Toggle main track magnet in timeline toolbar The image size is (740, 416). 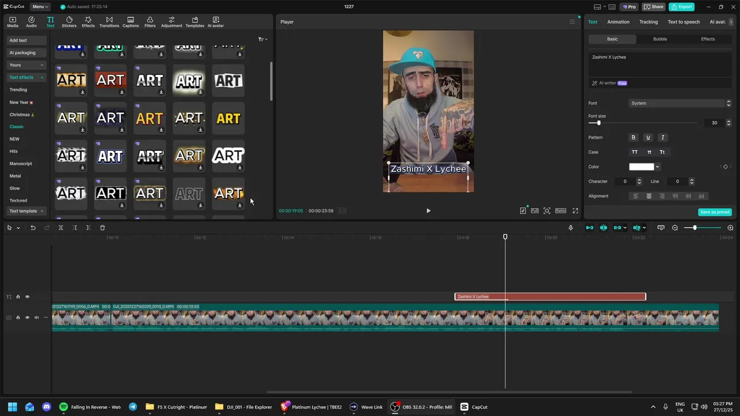[590, 228]
